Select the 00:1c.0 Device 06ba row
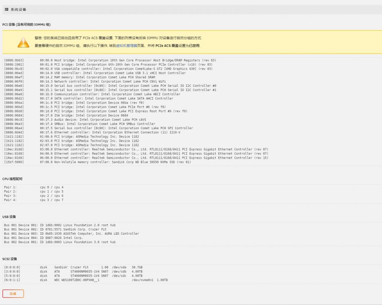The image size is (382, 305). tap(74, 103)
